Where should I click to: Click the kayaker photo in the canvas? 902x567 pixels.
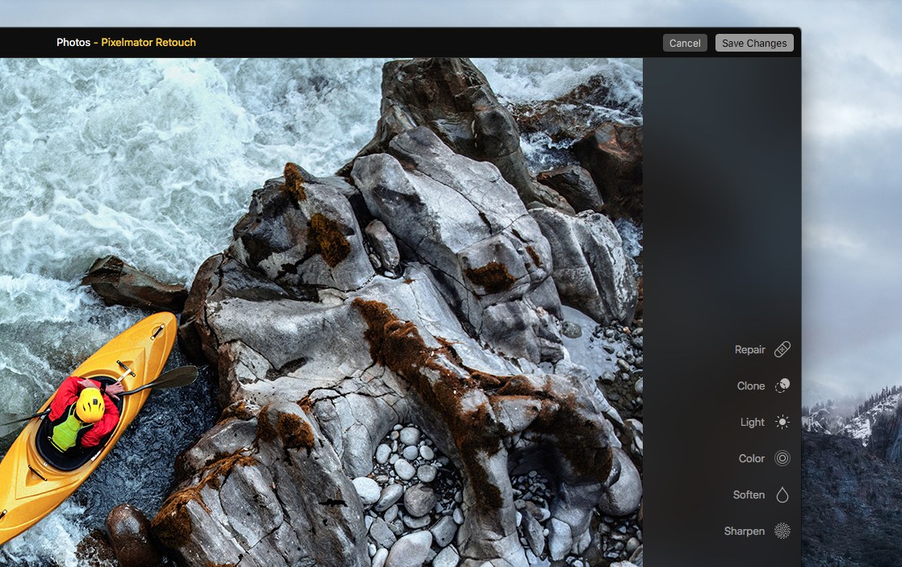(321, 312)
